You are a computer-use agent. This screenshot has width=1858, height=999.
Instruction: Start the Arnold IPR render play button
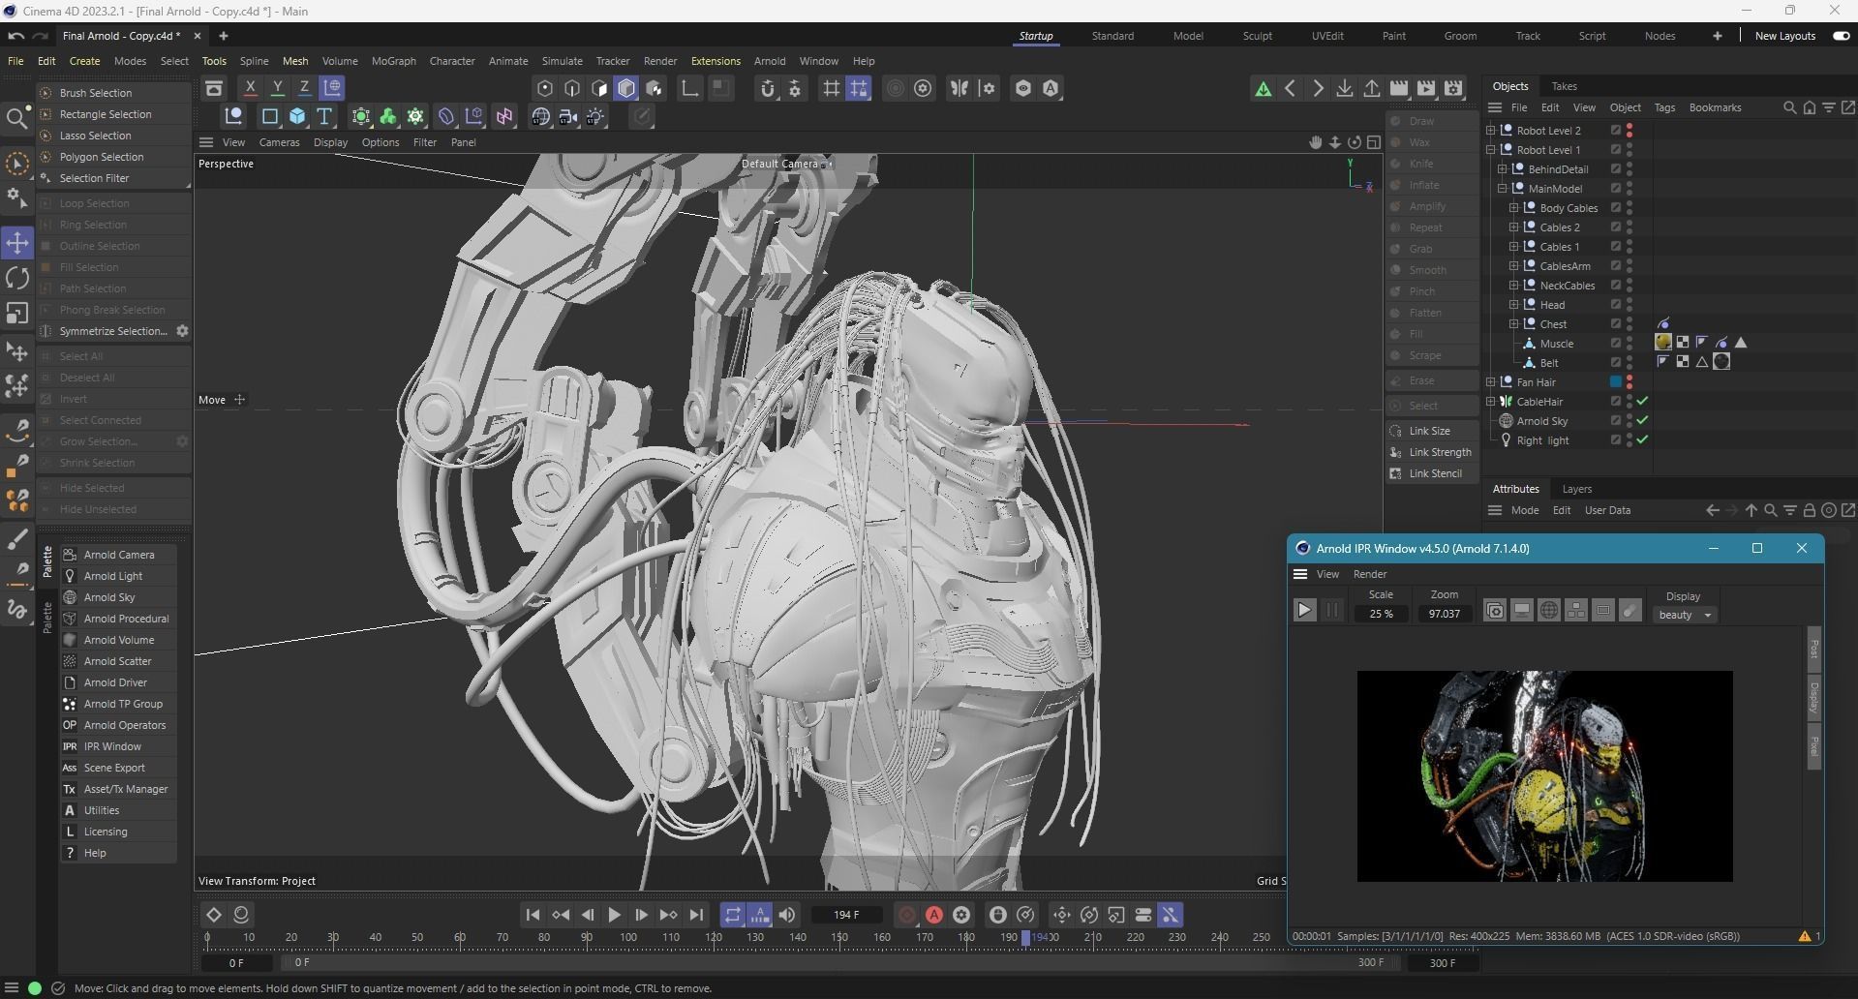[1304, 610]
